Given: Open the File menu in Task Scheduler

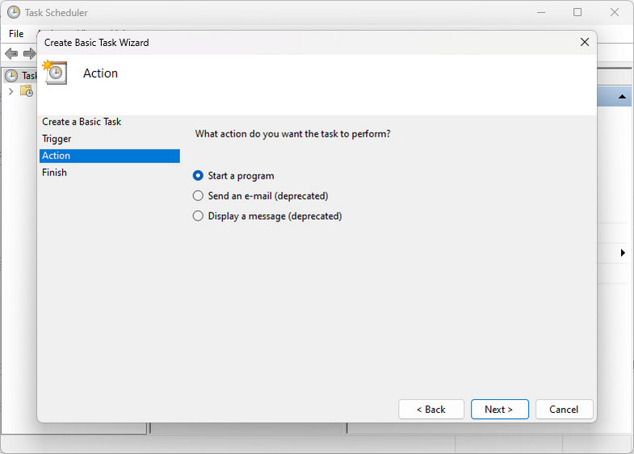Looking at the screenshot, I should [16, 34].
